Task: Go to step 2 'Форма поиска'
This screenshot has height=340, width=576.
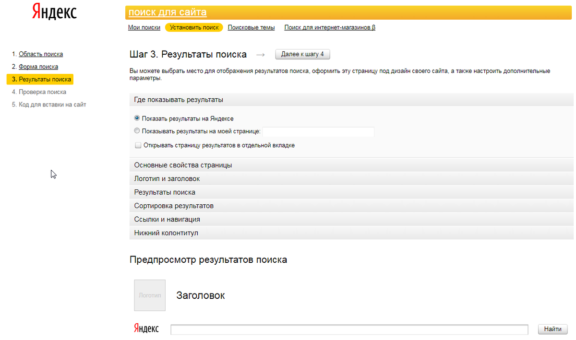Action: tap(38, 67)
